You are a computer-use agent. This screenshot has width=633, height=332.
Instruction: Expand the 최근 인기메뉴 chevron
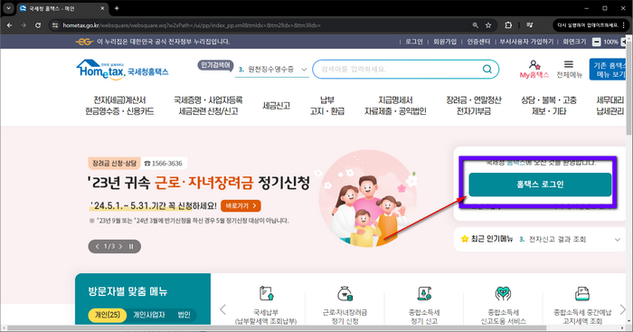(x=618, y=240)
